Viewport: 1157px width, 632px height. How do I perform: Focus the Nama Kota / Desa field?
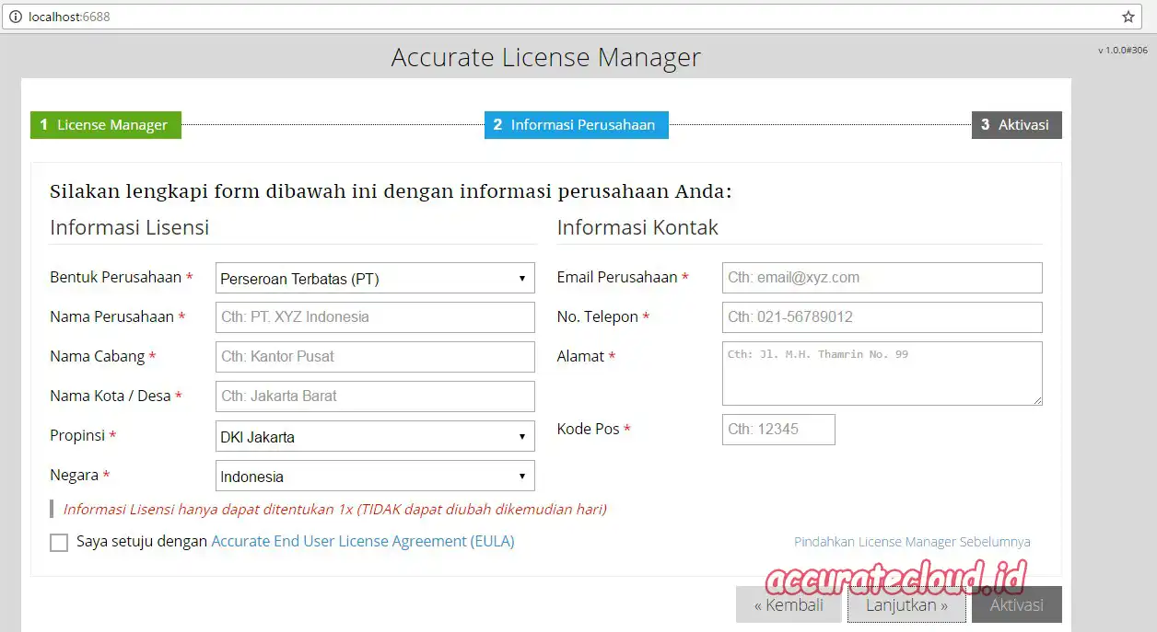pyautogui.click(x=375, y=396)
